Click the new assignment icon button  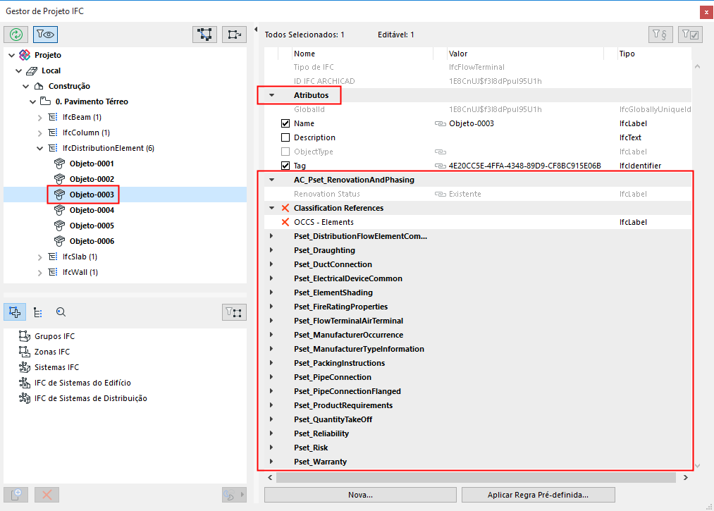point(16,495)
